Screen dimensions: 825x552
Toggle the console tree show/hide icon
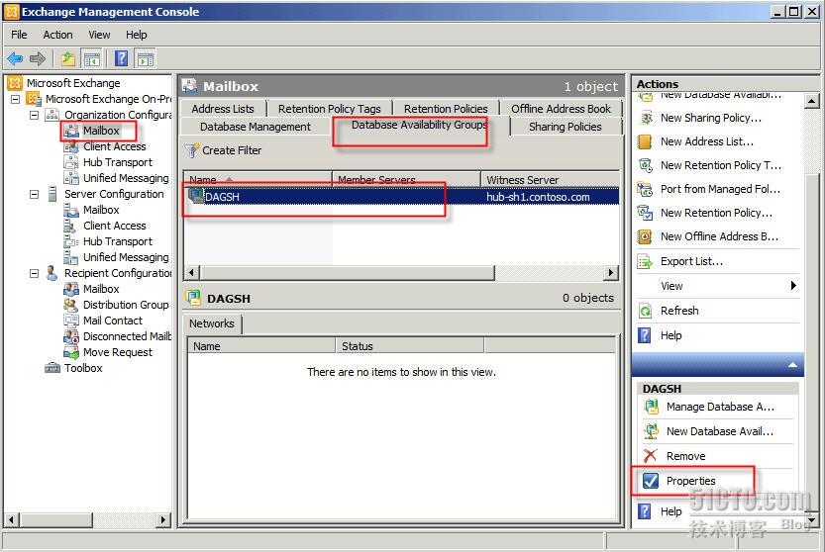pyautogui.click(x=91, y=59)
